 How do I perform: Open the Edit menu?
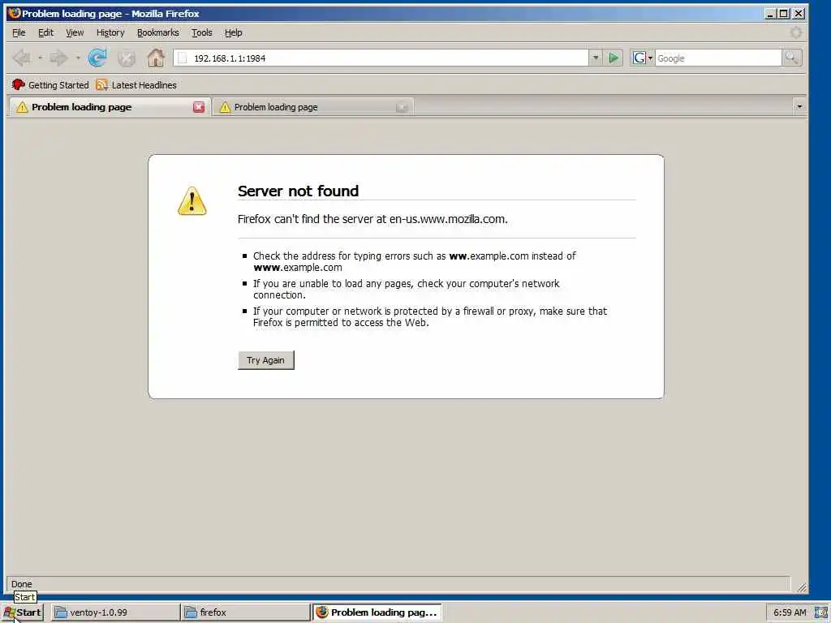[x=45, y=32]
